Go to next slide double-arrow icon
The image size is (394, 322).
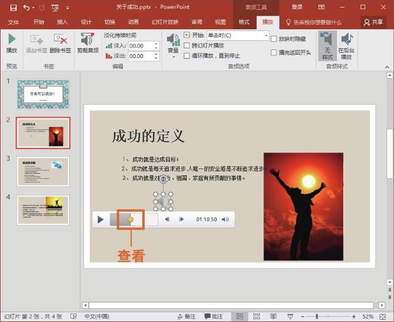[x=390, y=297]
